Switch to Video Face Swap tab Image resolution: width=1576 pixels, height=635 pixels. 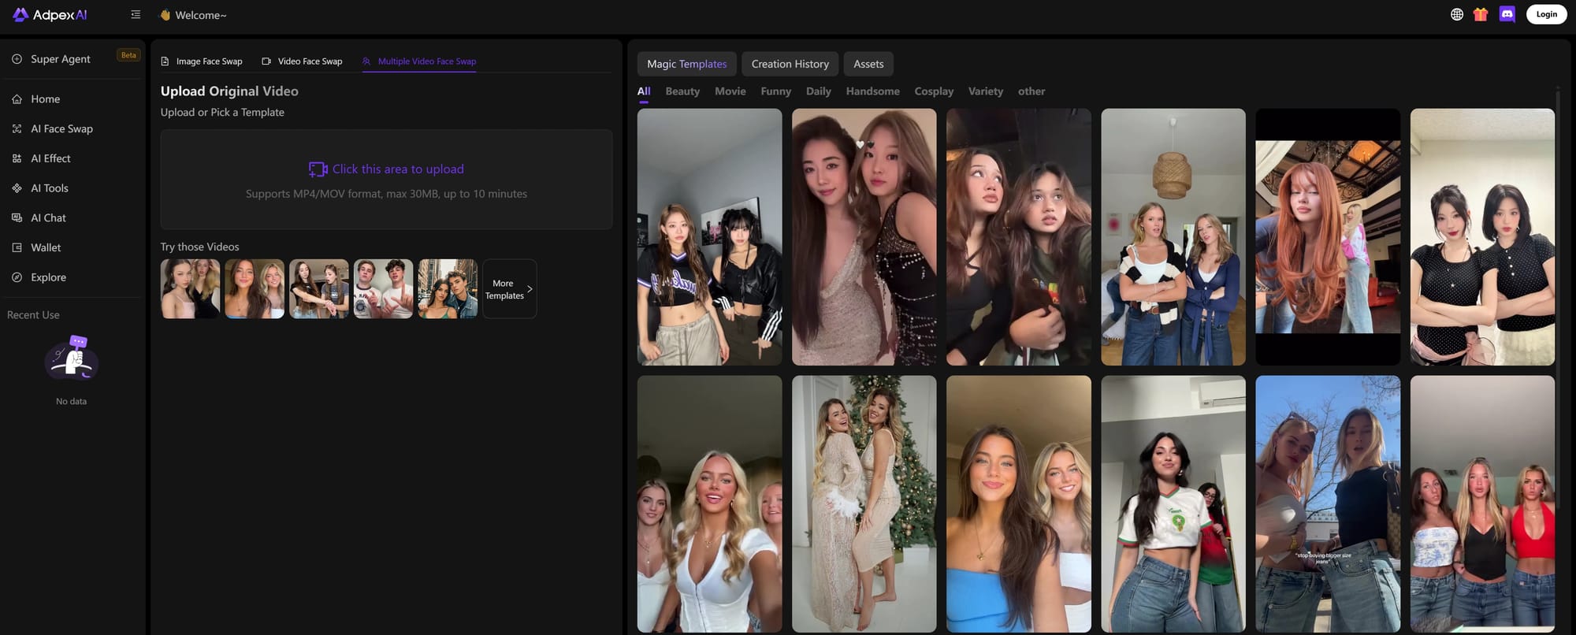pyautogui.click(x=302, y=61)
